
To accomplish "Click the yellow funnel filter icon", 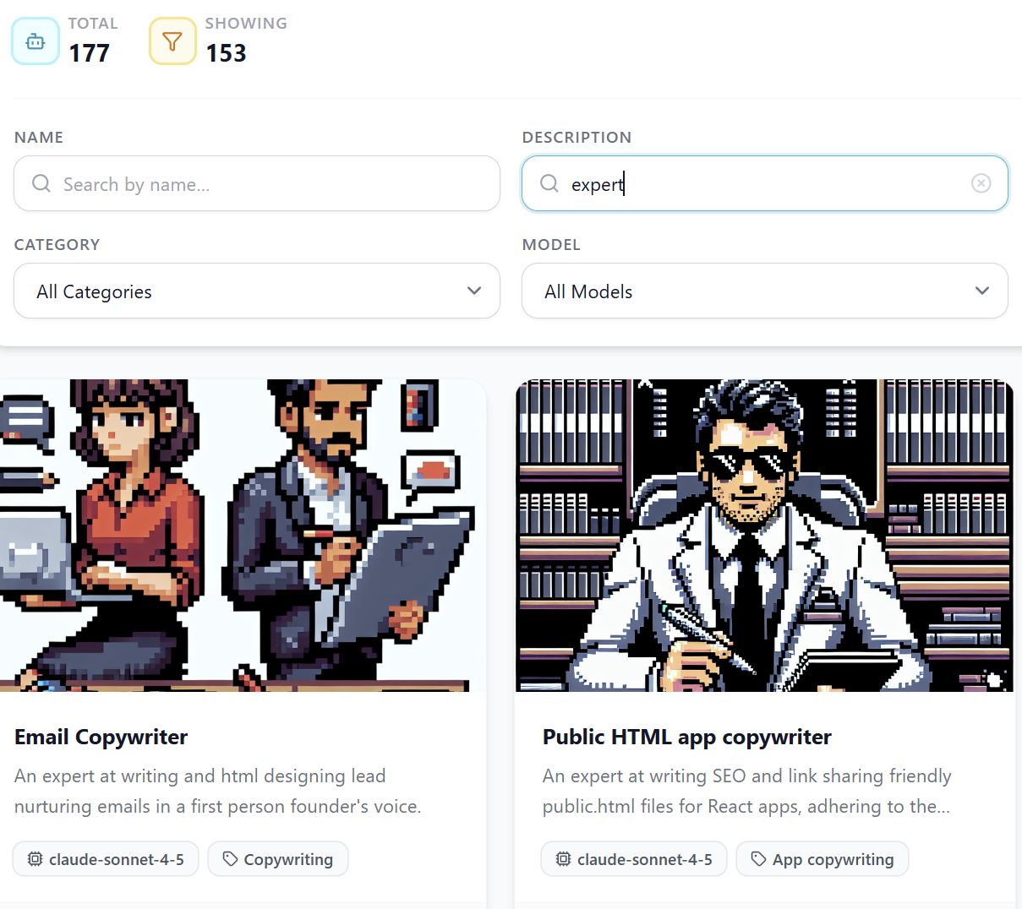I will (172, 41).
